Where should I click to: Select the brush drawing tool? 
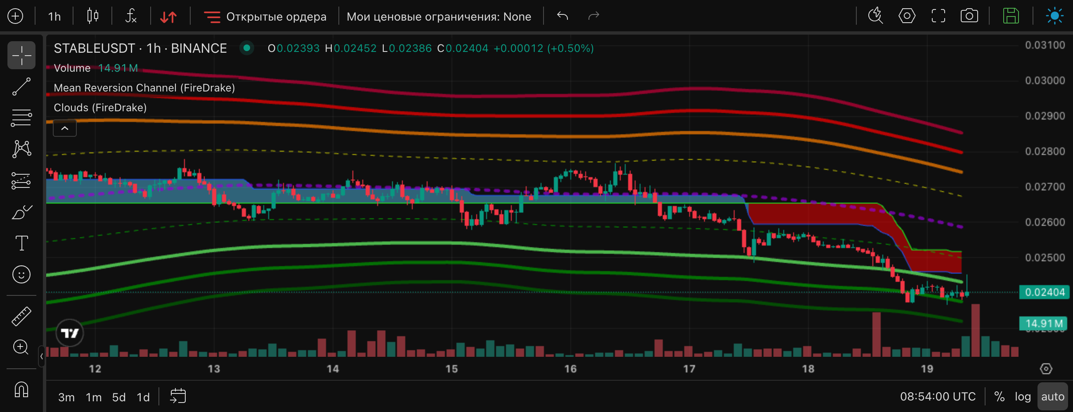21,212
